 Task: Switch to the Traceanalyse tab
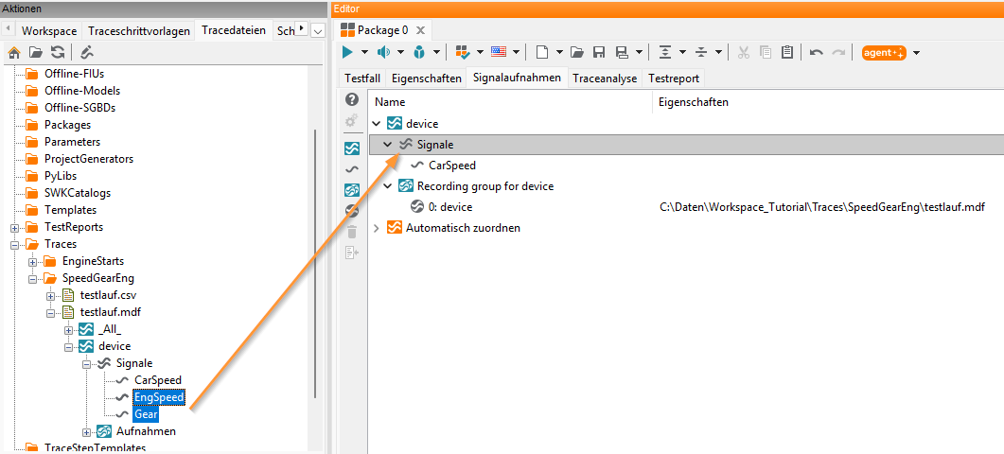[605, 79]
